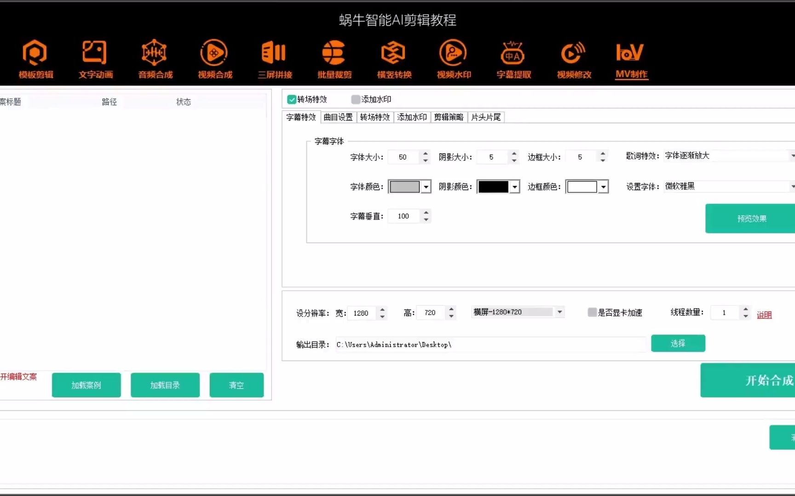The width and height of the screenshot is (795, 496).
Task: Increase 字体大小 with up arrow
Action: coord(426,153)
